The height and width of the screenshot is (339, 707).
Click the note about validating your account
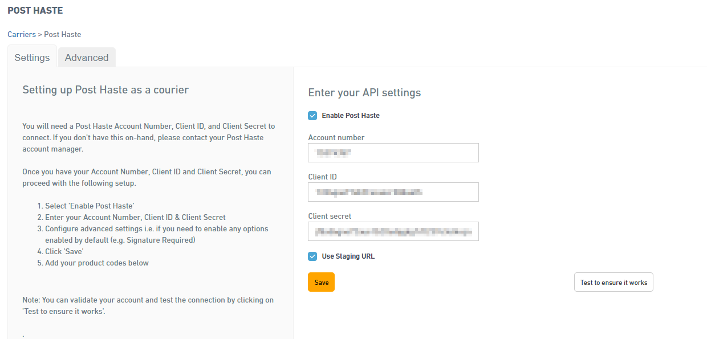pos(148,305)
